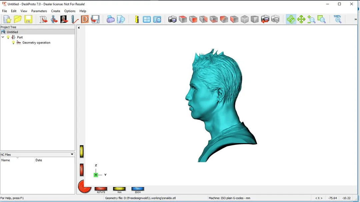The image size is (360, 202).
Task: Click the Save project floppy icon
Action: click(x=28, y=19)
